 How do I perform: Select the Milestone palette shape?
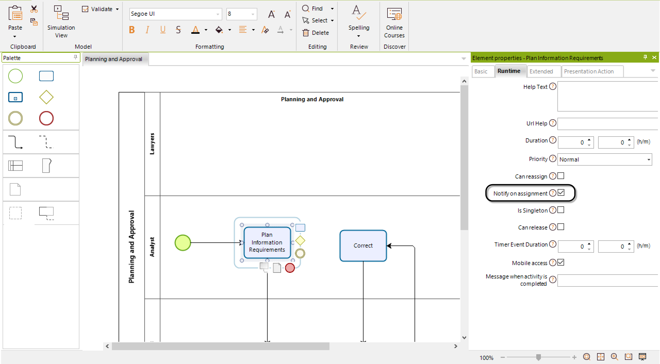point(46,165)
